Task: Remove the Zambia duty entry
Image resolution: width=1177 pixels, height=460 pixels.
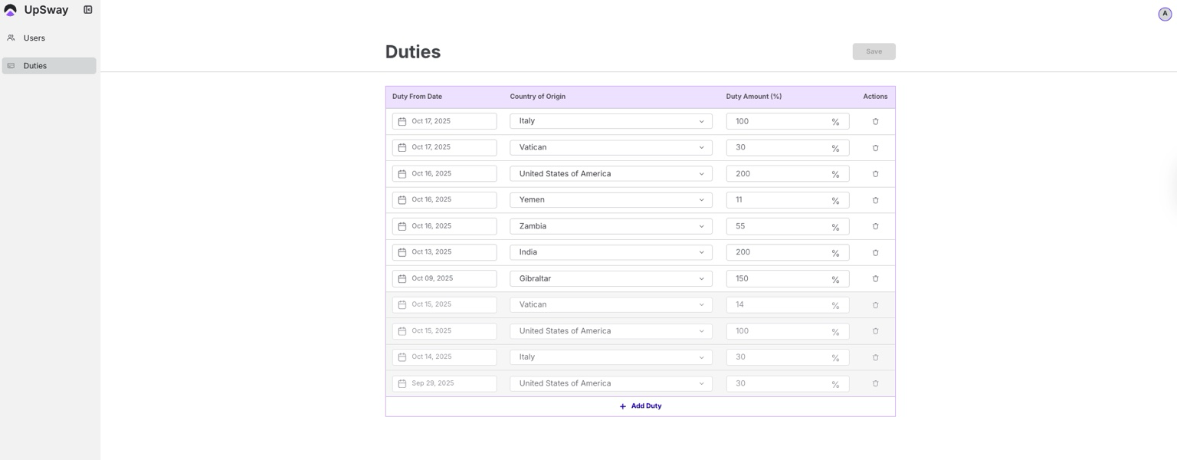Action: [875, 226]
